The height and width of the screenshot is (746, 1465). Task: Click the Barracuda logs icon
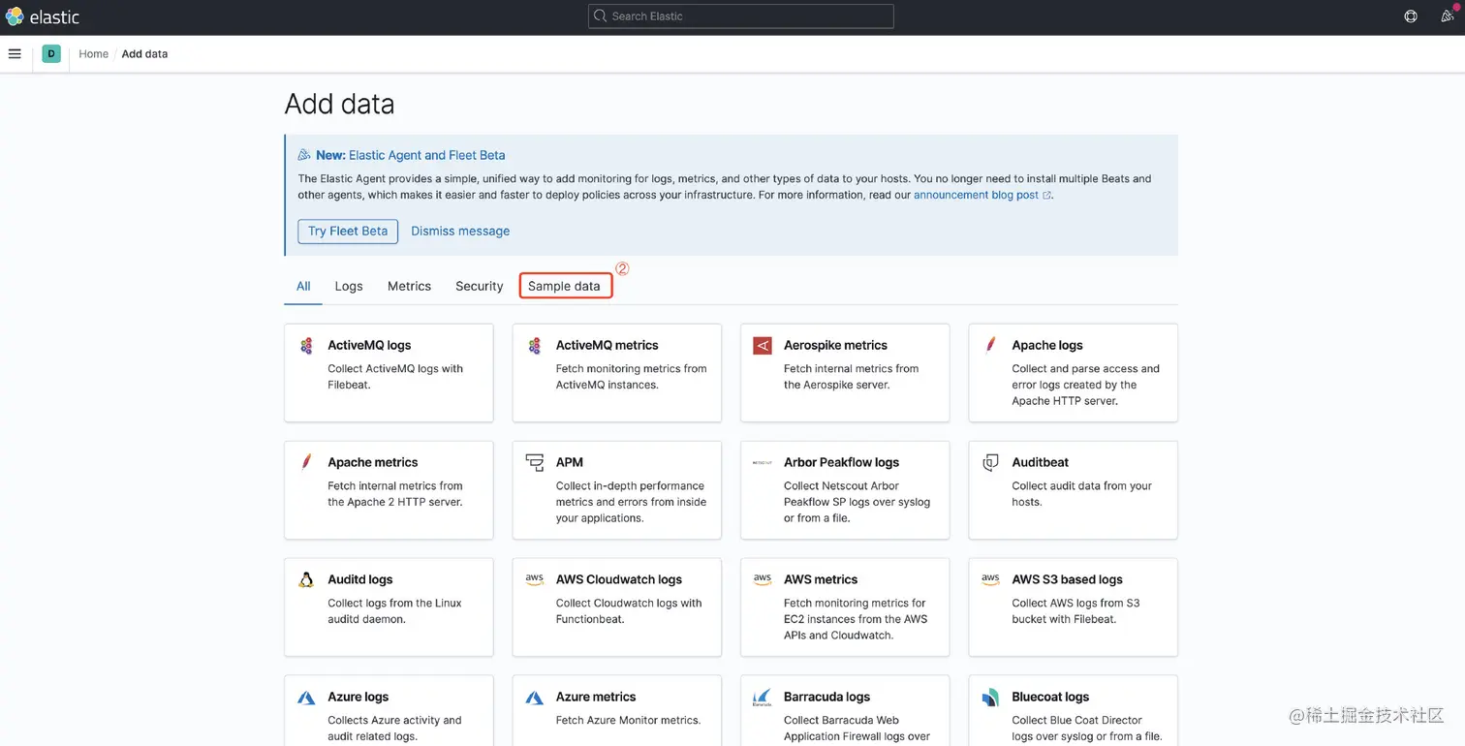pos(763,698)
